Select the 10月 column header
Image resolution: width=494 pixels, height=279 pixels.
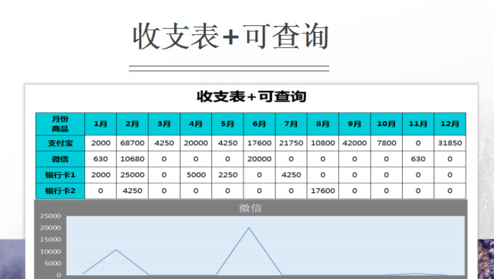coord(386,124)
